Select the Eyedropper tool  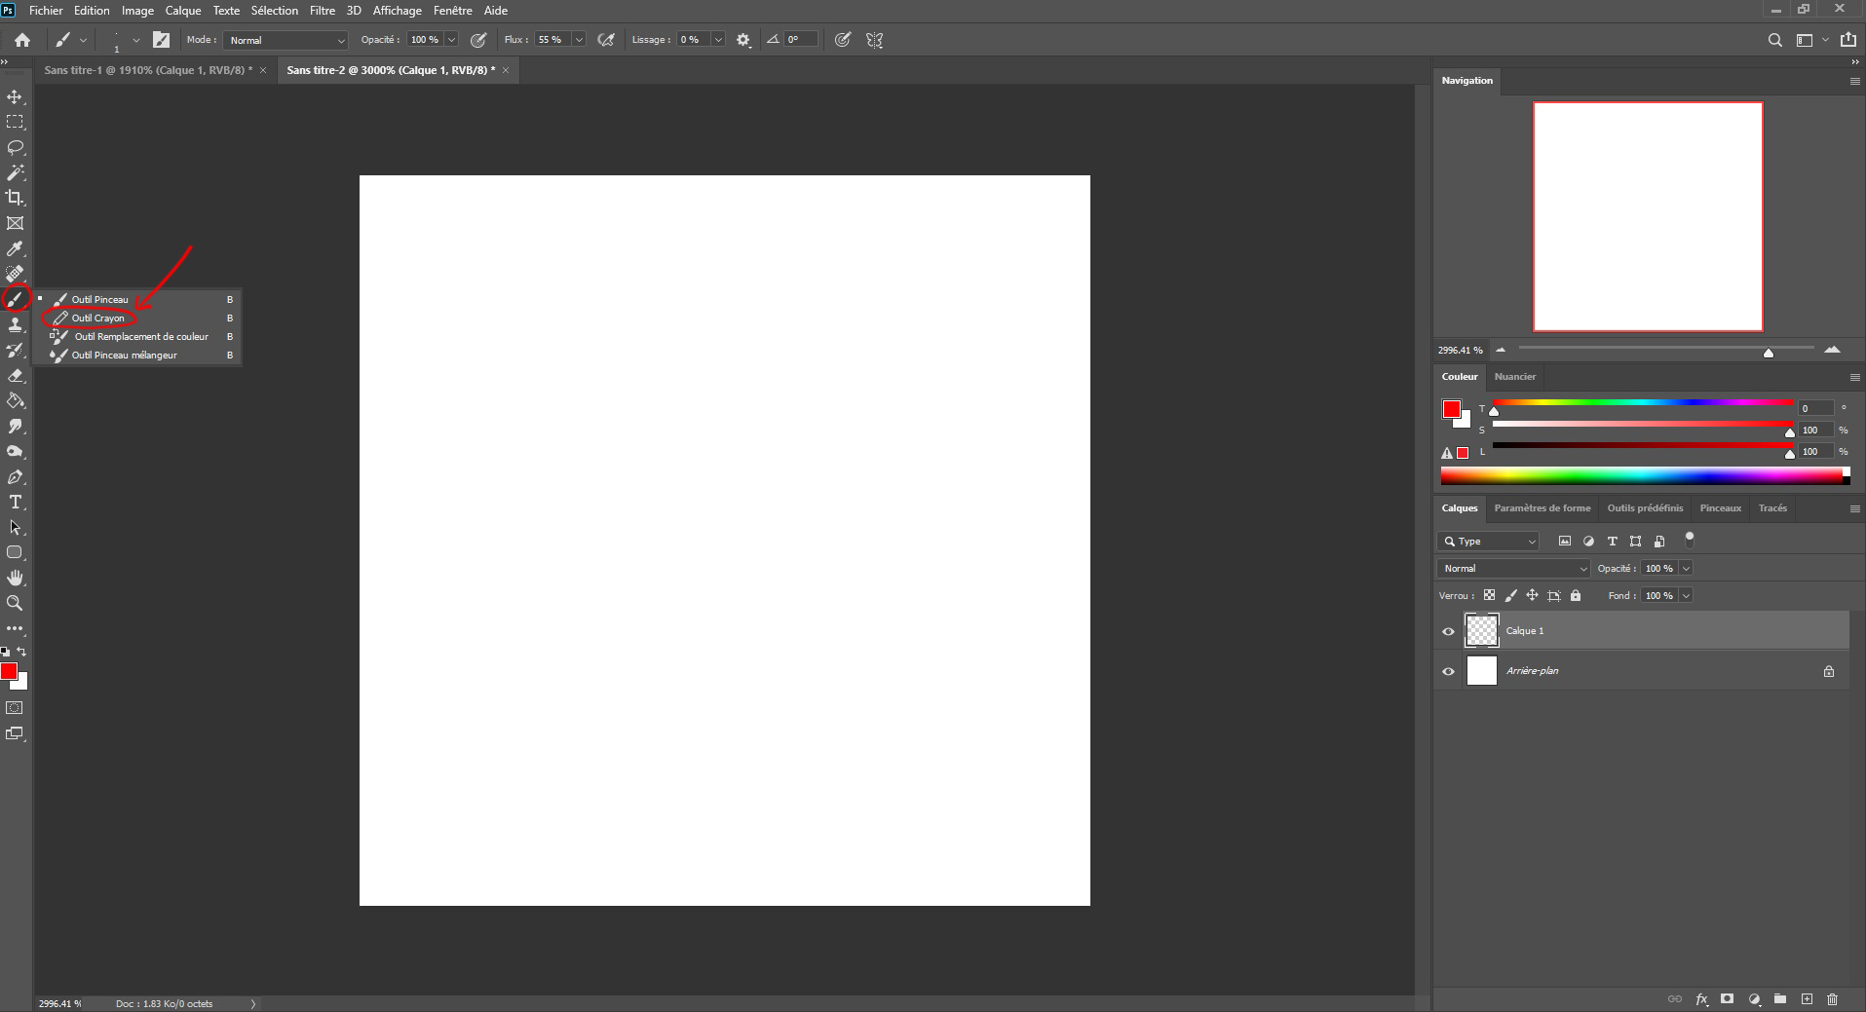[15, 247]
